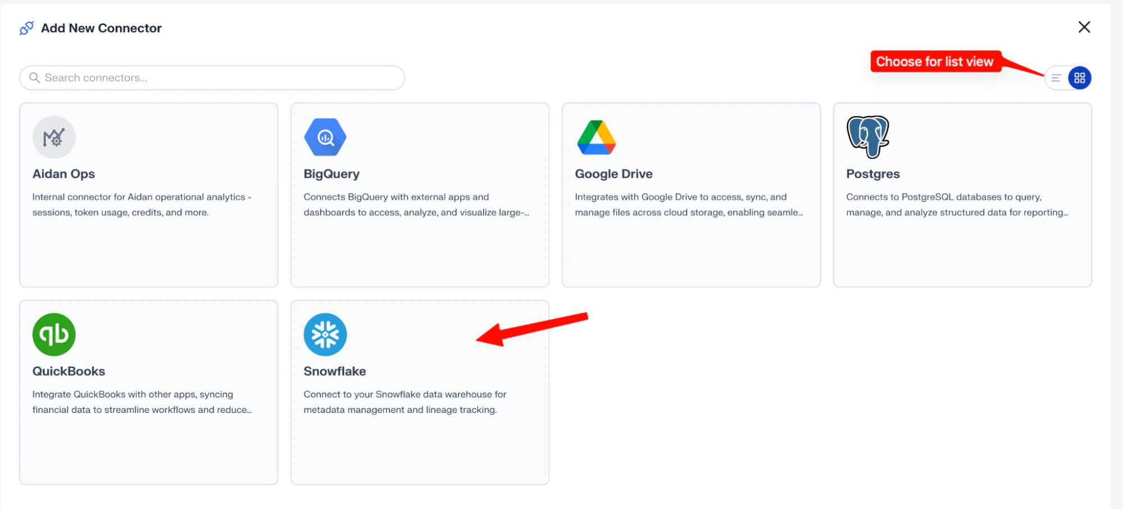Click the Aidan Ops description text
Image resolution: width=1123 pixels, height=509 pixels.
coord(142,205)
